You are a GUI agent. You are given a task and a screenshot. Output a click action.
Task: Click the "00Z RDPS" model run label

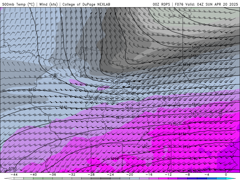pos(161,4)
